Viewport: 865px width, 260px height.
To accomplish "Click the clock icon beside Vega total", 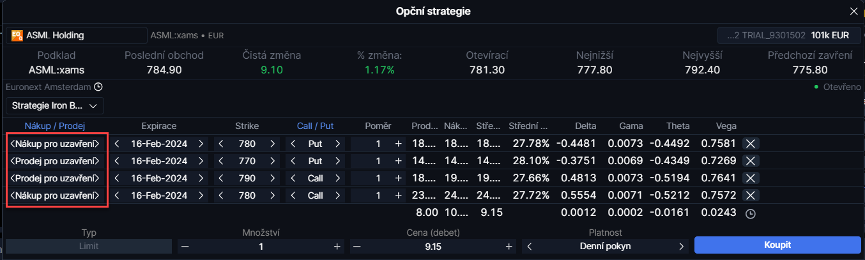I will pyautogui.click(x=751, y=214).
